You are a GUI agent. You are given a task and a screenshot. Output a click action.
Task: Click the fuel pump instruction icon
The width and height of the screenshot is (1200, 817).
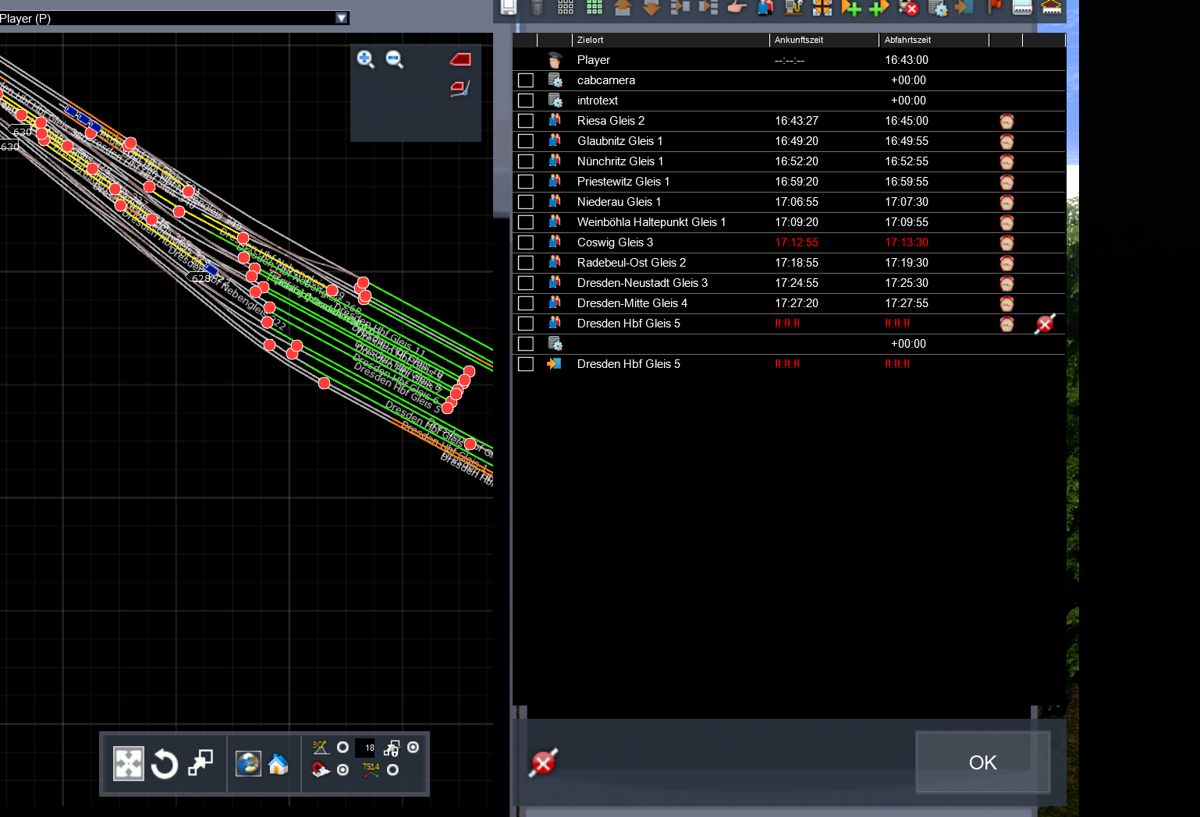[794, 8]
